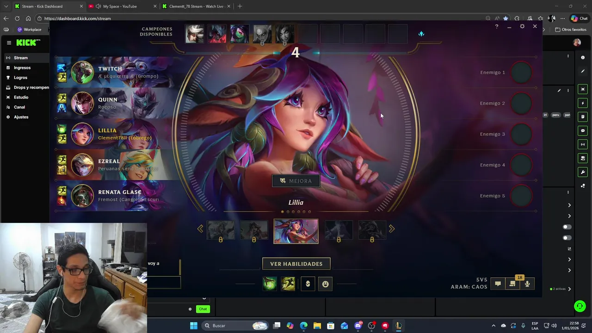Show the previous skin with left arrow
592x333 pixels.
pos(200,229)
